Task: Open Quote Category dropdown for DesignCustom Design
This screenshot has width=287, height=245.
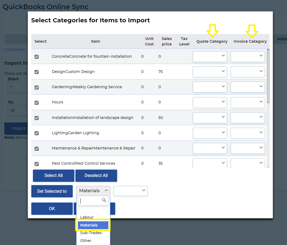Action: 210,72
